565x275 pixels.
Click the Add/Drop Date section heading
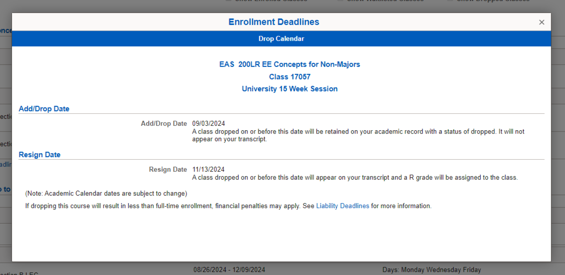[44, 109]
